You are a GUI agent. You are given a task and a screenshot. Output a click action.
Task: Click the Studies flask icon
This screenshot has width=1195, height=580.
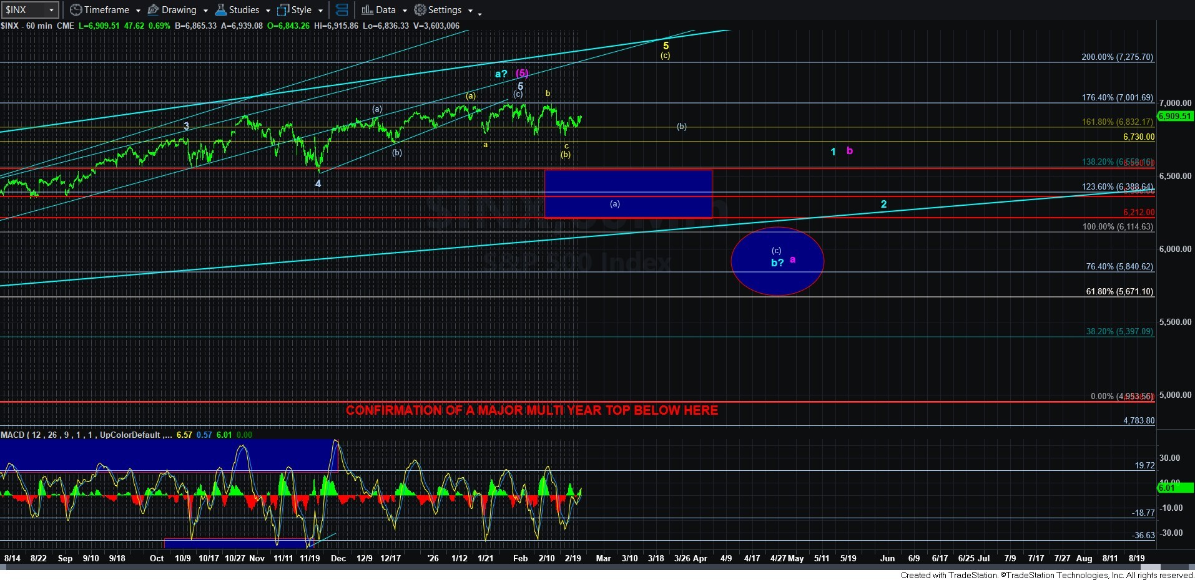click(x=220, y=10)
